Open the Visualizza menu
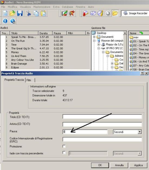Screen dimensions: 149x170 (x=25, y=7)
